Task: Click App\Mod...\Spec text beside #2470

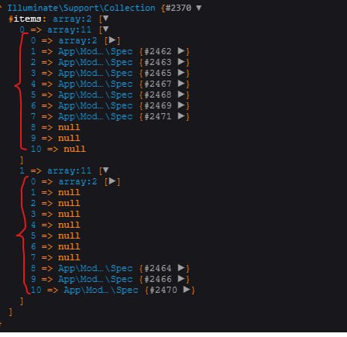Action: point(101,290)
